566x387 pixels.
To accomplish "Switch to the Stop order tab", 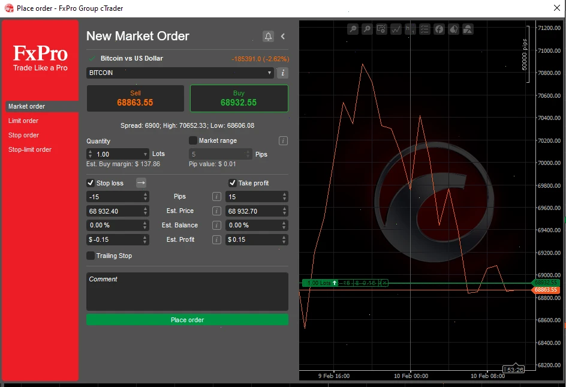I will pos(23,135).
